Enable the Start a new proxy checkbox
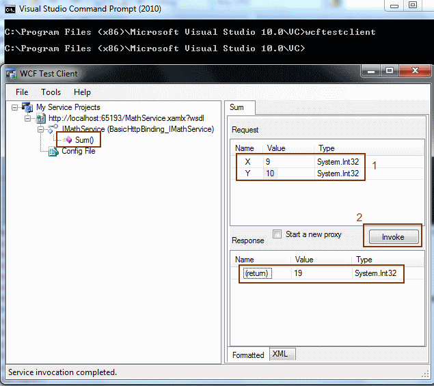The height and width of the screenshot is (386, 434). [x=277, y=234]
